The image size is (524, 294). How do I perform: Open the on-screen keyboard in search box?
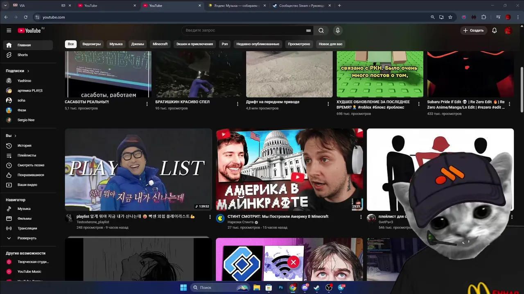pyautogui.click(x=309, y=31)
